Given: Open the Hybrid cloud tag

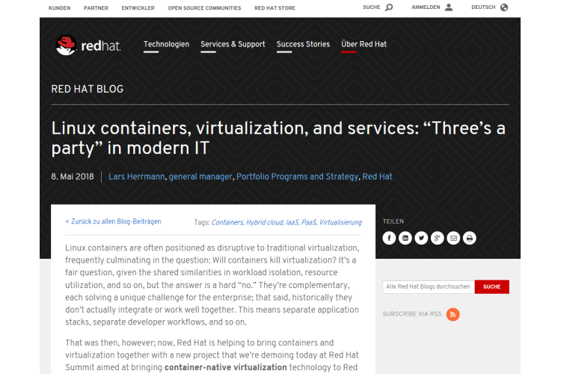Looking at the screenshot, I should pos(264,222).
